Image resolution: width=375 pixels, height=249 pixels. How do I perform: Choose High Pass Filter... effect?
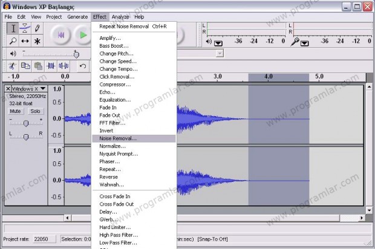coord(134,235)
